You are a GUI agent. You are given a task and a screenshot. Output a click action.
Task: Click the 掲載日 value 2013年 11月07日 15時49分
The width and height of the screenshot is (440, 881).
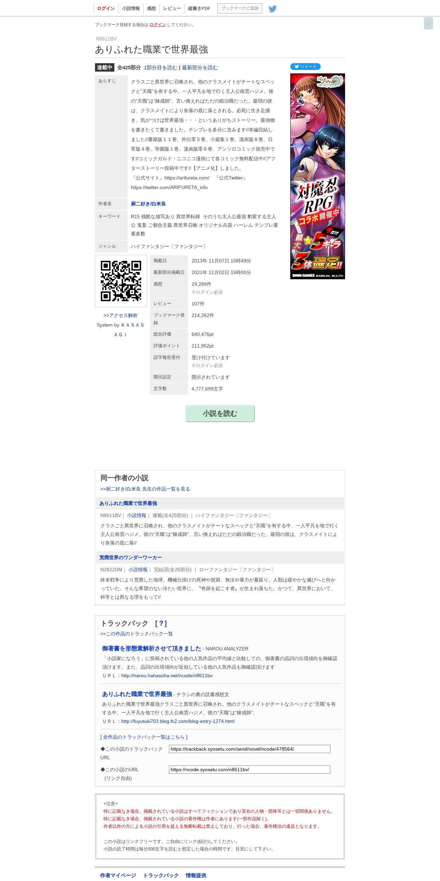click(221, 261)
